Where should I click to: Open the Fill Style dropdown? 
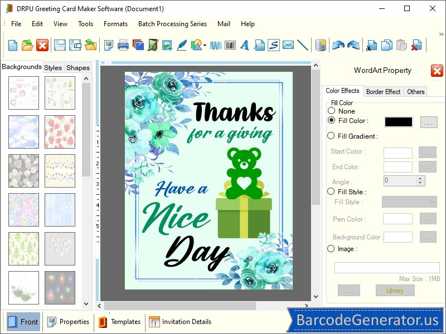(409, 202)
